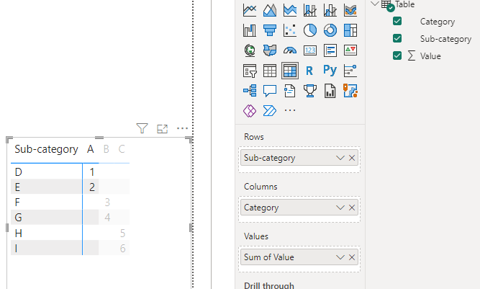Remove Sub-category from Rows

coord(352,158)
